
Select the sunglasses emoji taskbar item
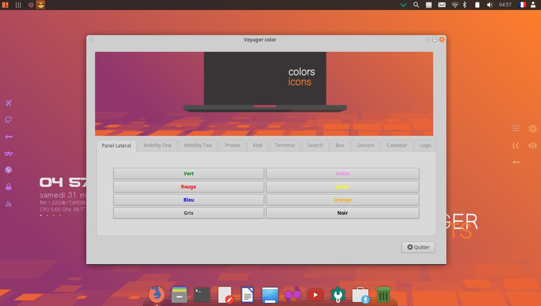coord(41,5)
